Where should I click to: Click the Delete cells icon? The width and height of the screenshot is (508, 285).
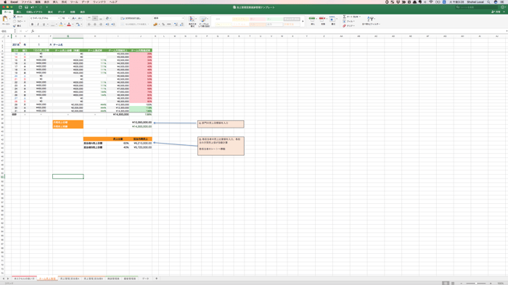click(x=323, y=19)
